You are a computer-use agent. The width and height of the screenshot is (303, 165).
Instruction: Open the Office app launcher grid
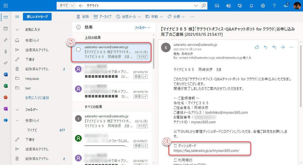click(x=6, y=6)
